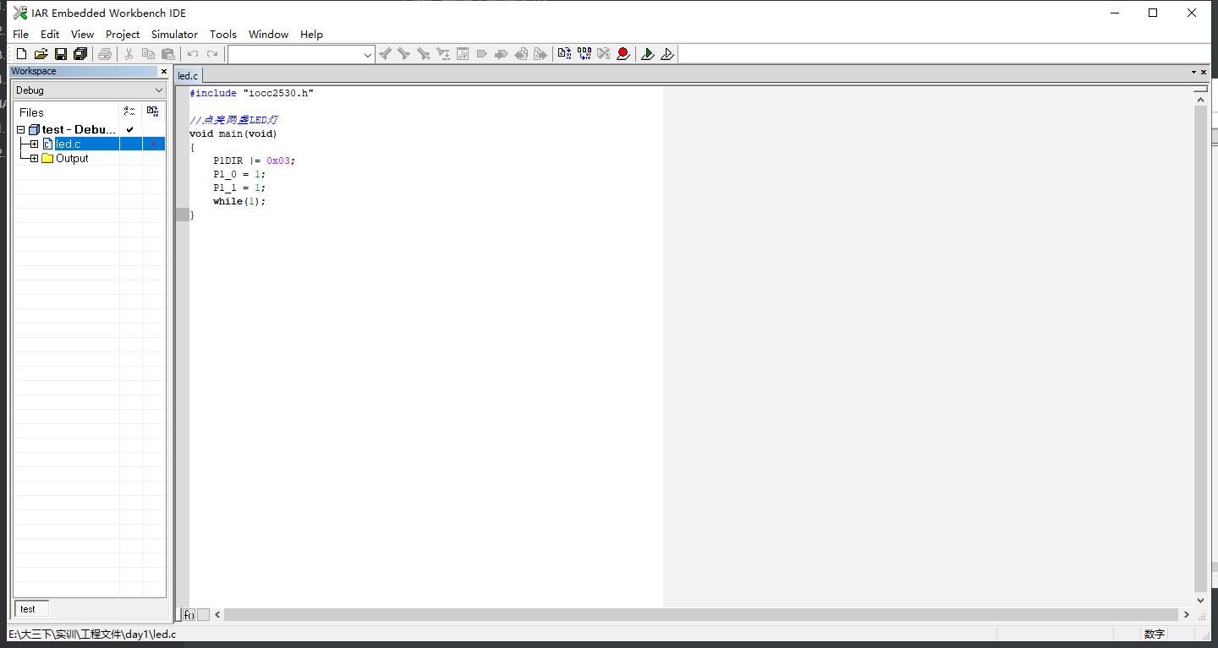Click the Paste clipboard icon

168,54
